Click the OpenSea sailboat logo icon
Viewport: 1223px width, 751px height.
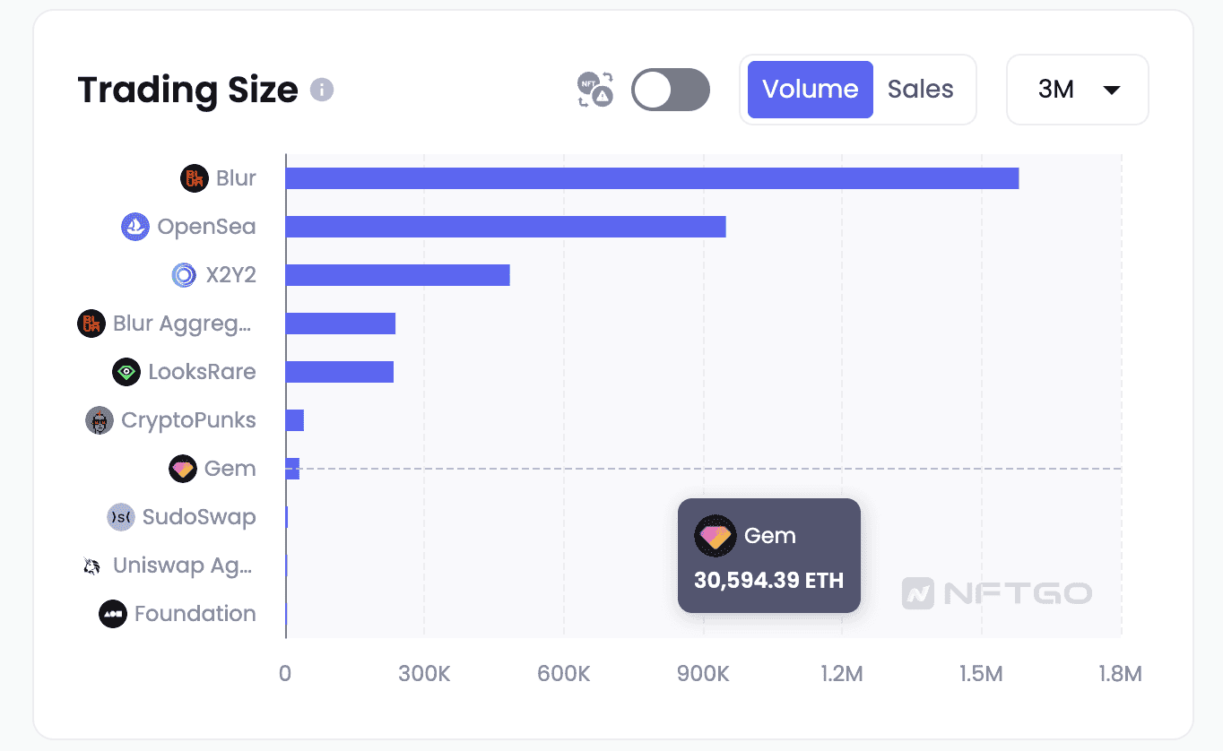tap(134, 227)
